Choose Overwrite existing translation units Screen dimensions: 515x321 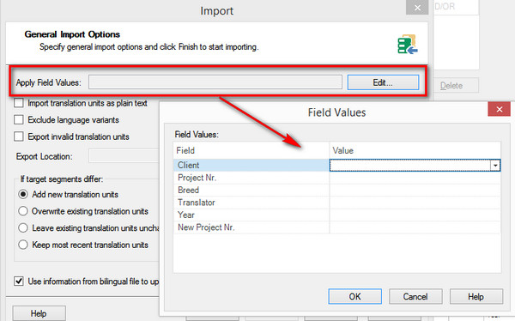[23, 211]
